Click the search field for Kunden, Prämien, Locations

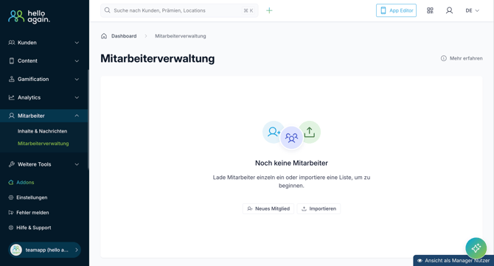[179, 10]
